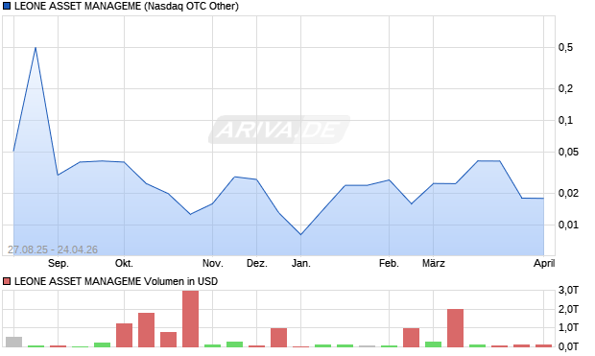Click the Okt. month label
The width and height of the screenshot is (595, 356).
tap(124, 263)
